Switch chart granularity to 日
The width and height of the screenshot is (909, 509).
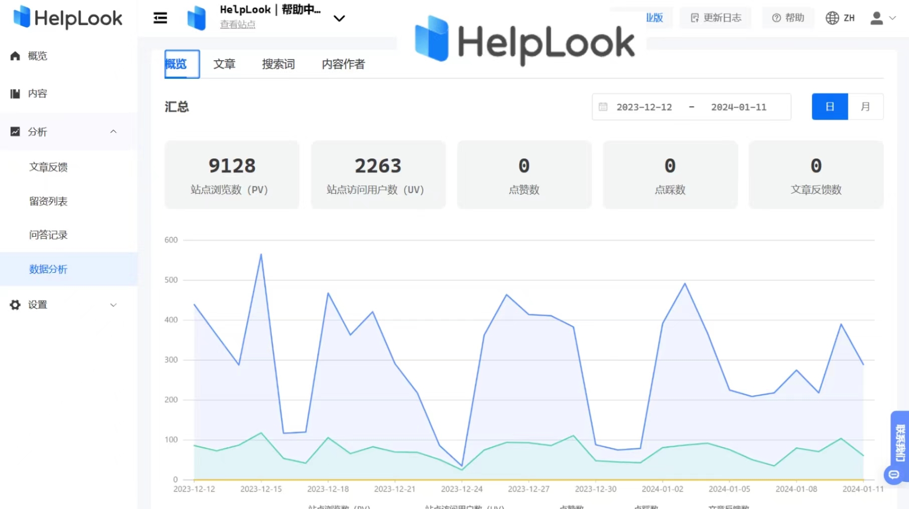[830, 106]
